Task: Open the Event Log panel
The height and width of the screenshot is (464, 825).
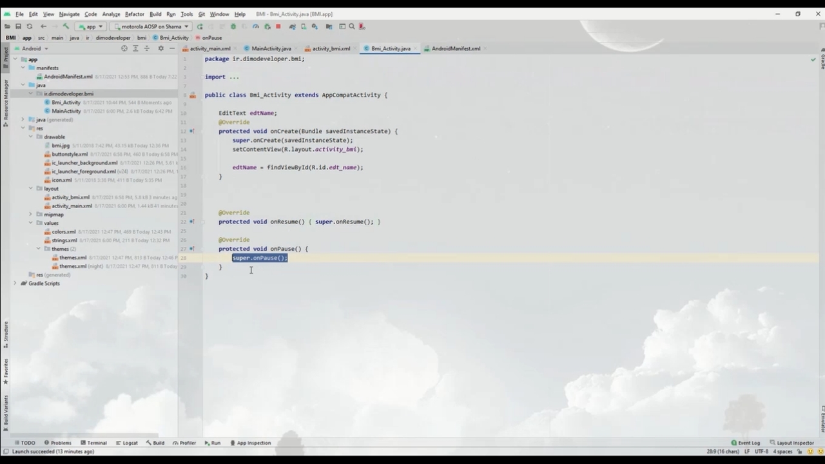Action: click(x=746, y=443)
